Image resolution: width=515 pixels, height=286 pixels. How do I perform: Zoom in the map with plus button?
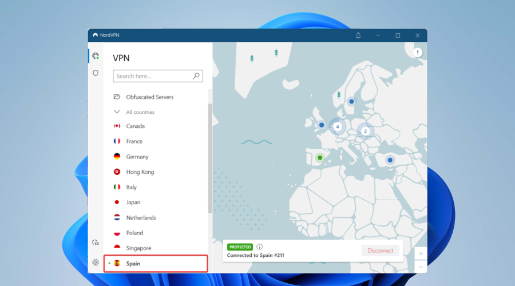(421, 253)
